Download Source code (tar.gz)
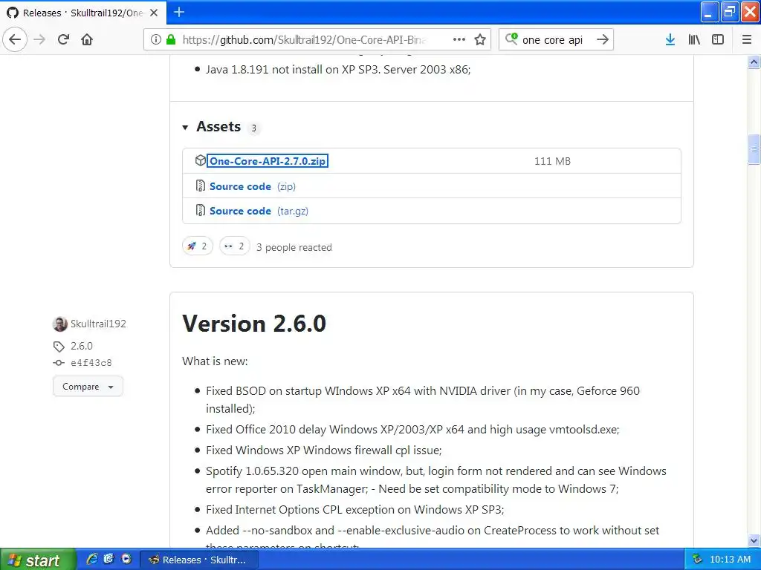 coord(259,211)
